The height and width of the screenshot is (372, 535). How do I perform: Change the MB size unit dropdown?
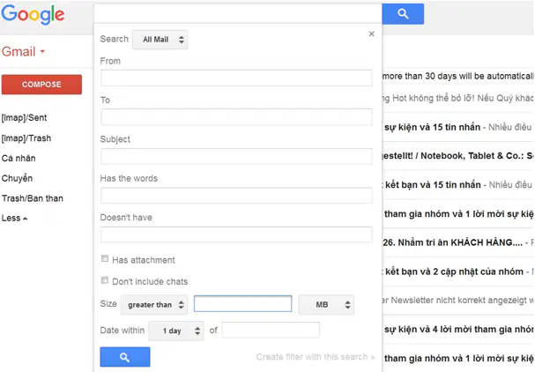(326, 305)
